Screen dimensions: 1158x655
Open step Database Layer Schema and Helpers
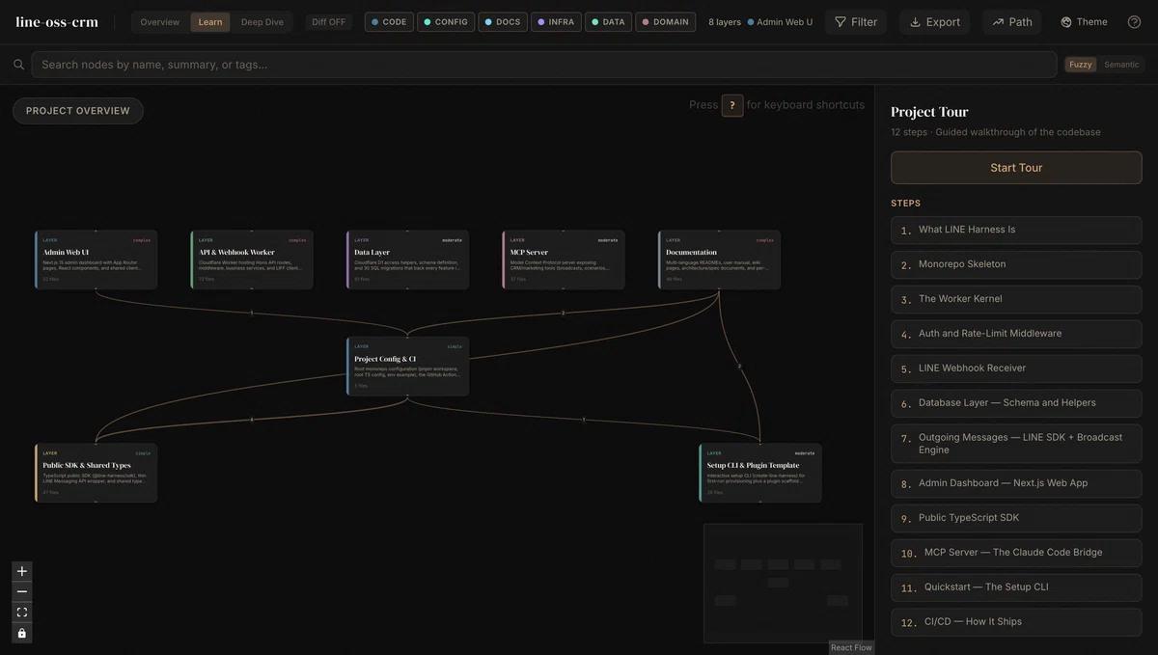pos(1016,403)
